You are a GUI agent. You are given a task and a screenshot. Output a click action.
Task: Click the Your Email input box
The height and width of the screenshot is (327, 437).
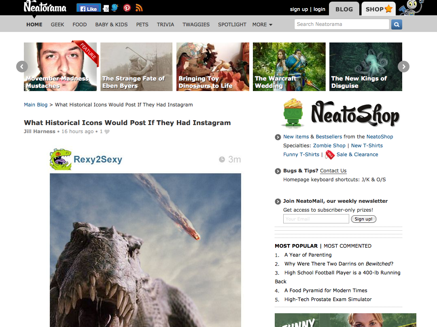(316, 219)
